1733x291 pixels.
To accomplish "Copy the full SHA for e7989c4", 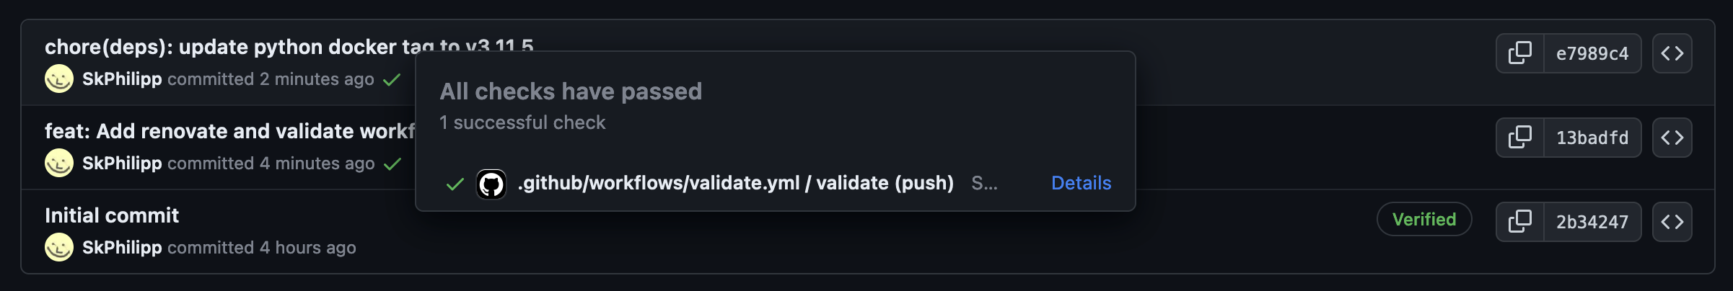I will (1520, 53).
